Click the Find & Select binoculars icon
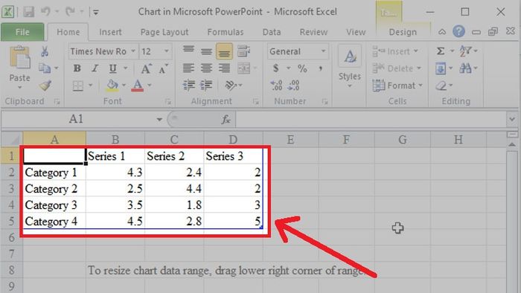The image size is (521, 293). coord(465,68)
